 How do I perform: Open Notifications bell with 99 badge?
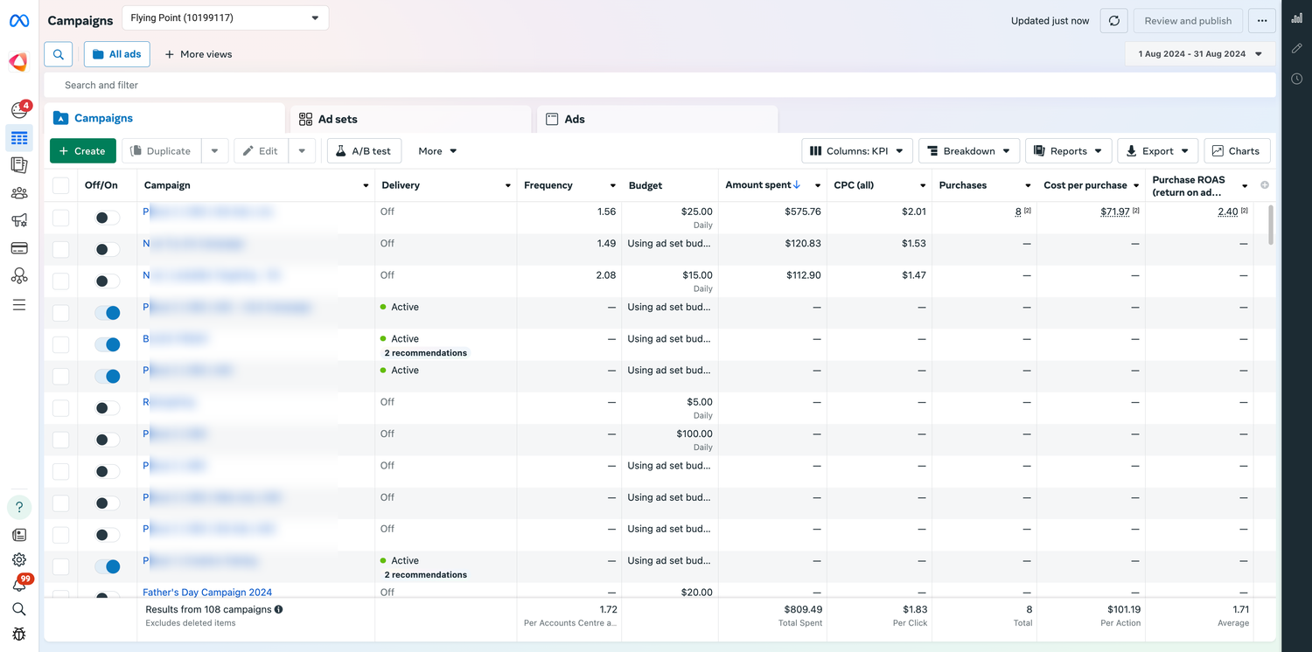pos(19,585)
